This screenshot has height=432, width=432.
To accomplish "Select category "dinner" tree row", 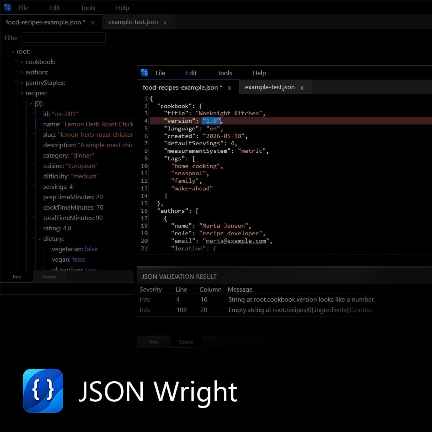I will coord(68,155).
